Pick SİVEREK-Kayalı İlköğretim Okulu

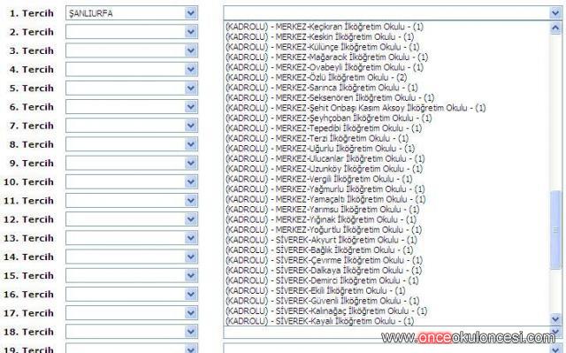[x=319, y=320]
